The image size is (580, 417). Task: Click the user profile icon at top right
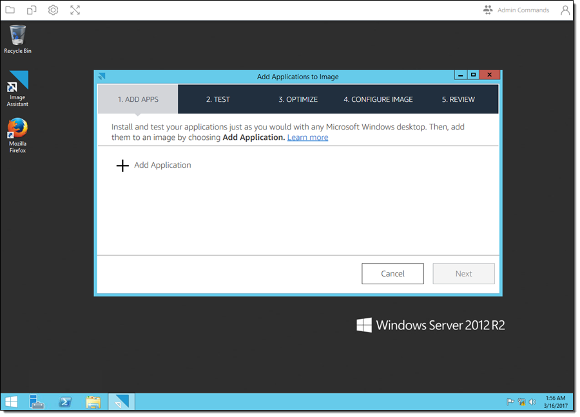[565, 10]
